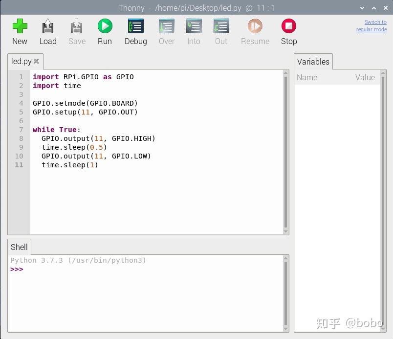Start the Debug tool

[x=135, y=26]
